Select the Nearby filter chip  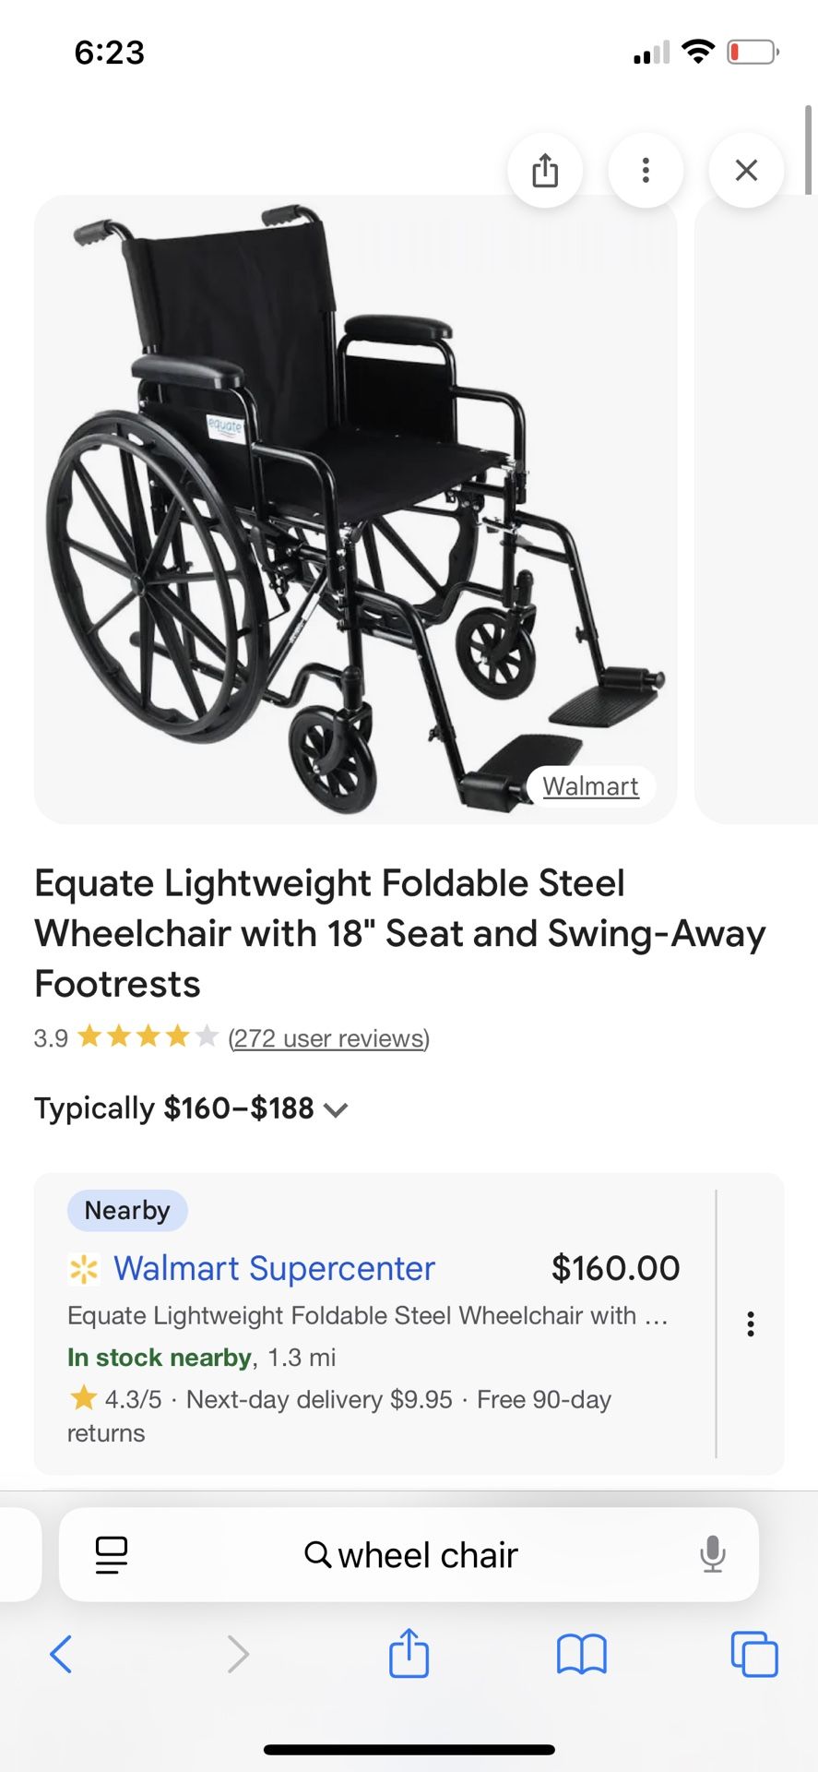pyautogui.click(x=126, y=1210)
